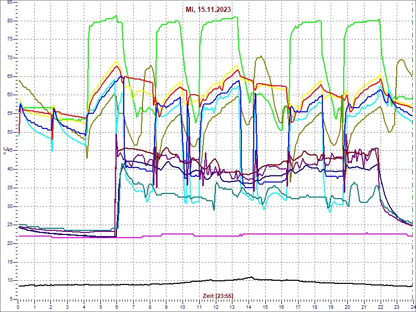Click hour '22' on the time axis
Image resolution: width=416 pixels, height=312 pixels.
point(380,306)
